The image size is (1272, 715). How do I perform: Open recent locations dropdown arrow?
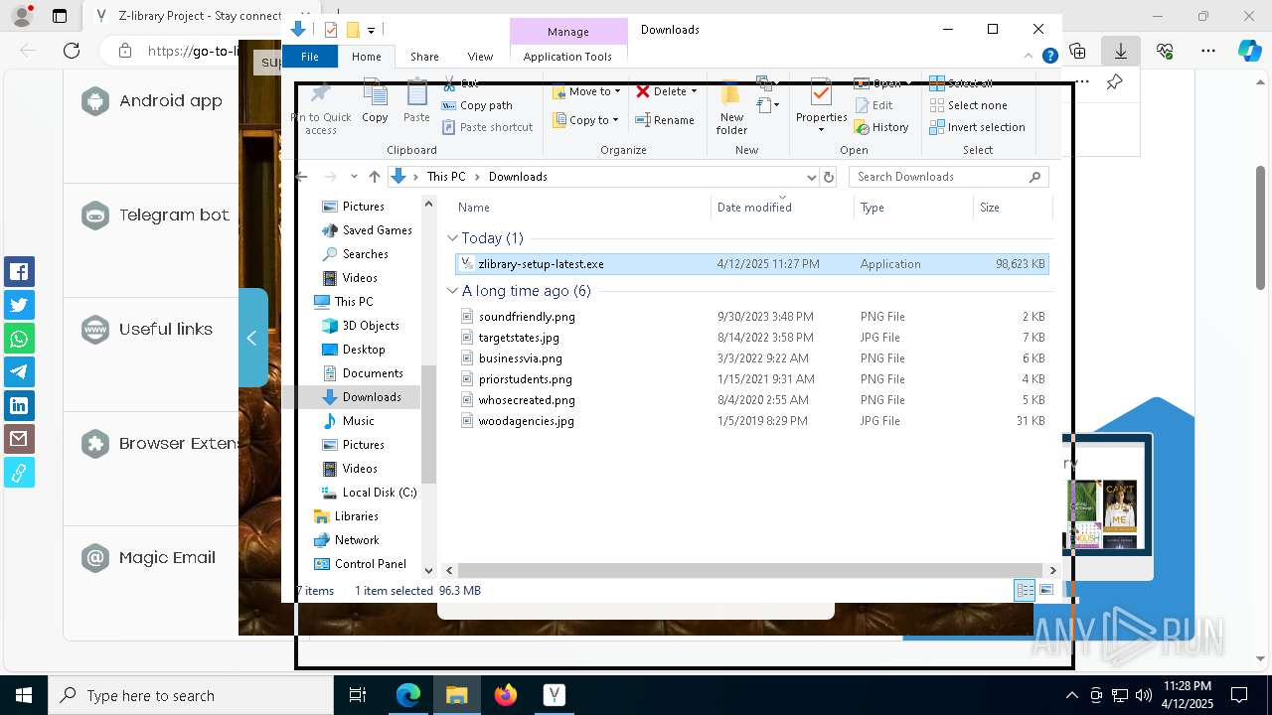click(354, 177)
